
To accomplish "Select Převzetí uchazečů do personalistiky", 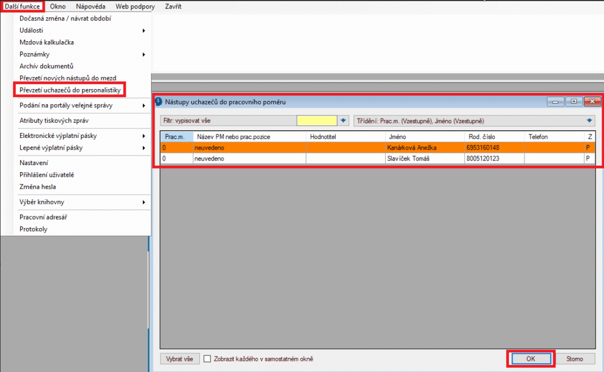I will 70,90.
